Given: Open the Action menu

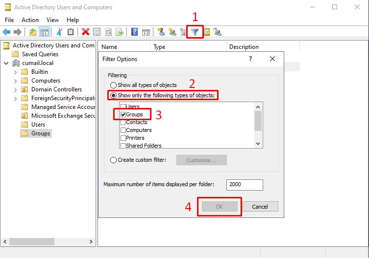Looking at the screenshot, I should 30,20.
